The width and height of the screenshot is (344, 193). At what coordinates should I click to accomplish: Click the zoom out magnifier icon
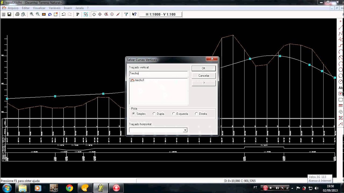[38, 14]
